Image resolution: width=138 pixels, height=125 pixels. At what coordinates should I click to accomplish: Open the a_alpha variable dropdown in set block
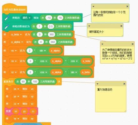coord(17,42)
